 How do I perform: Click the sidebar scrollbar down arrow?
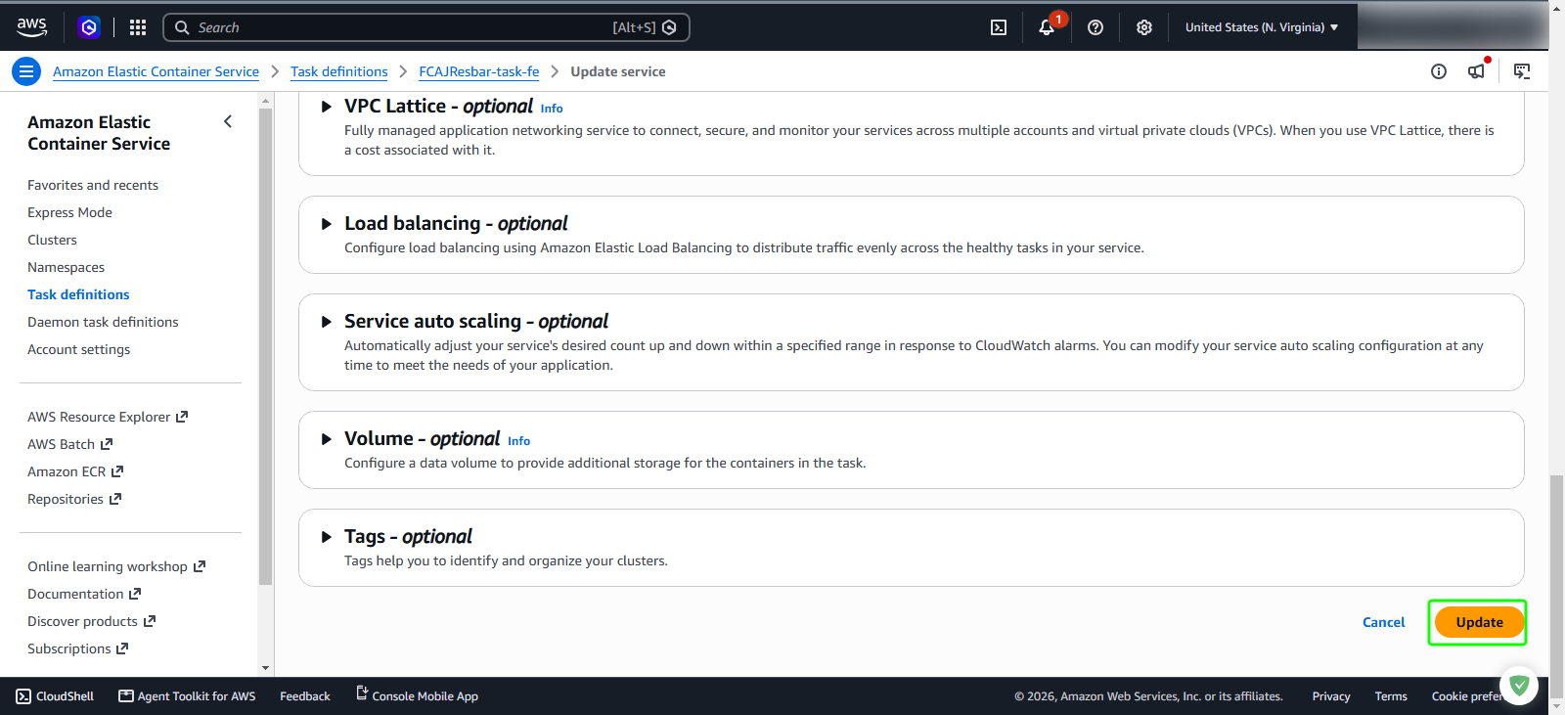click(x=265, y=668)
